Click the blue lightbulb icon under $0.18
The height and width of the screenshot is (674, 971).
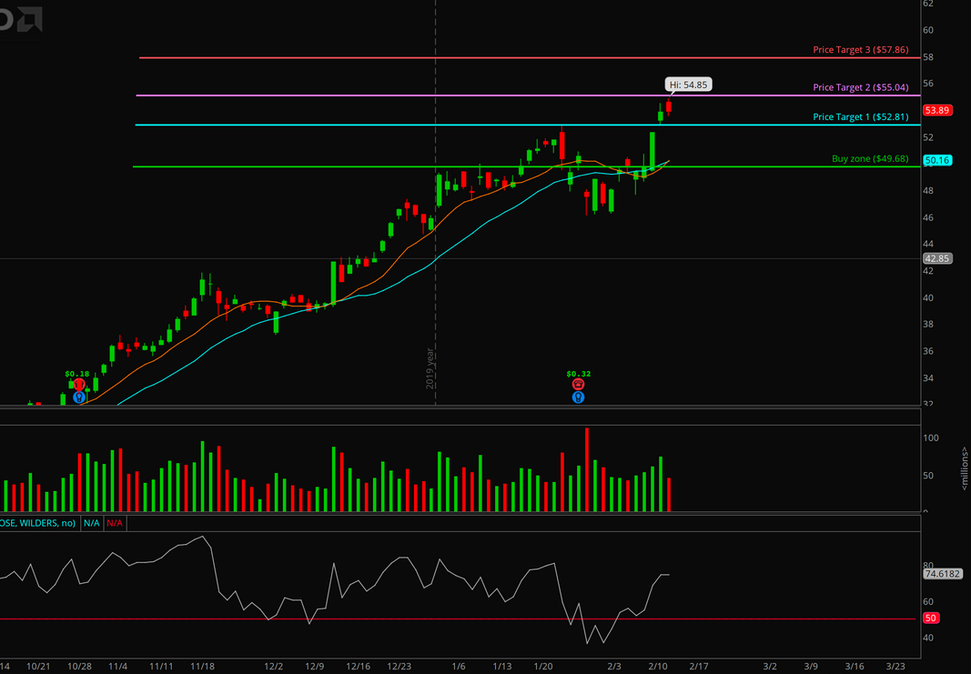coord(78,397)
